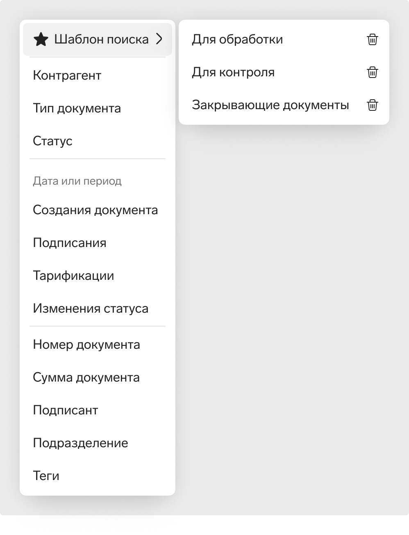Select the Номер документа filter
The width and height of the screenshot is (409, 535).
[x=98, y=345]
